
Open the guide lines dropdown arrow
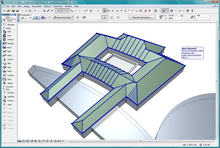pyautogui.click(x=61, y=11)
